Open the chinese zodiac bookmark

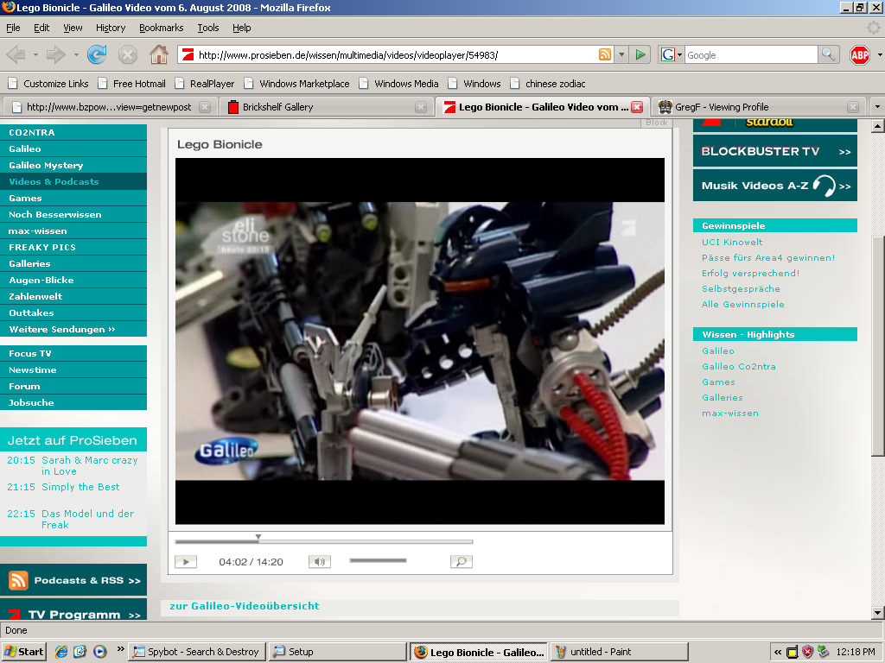pos(547,84)
